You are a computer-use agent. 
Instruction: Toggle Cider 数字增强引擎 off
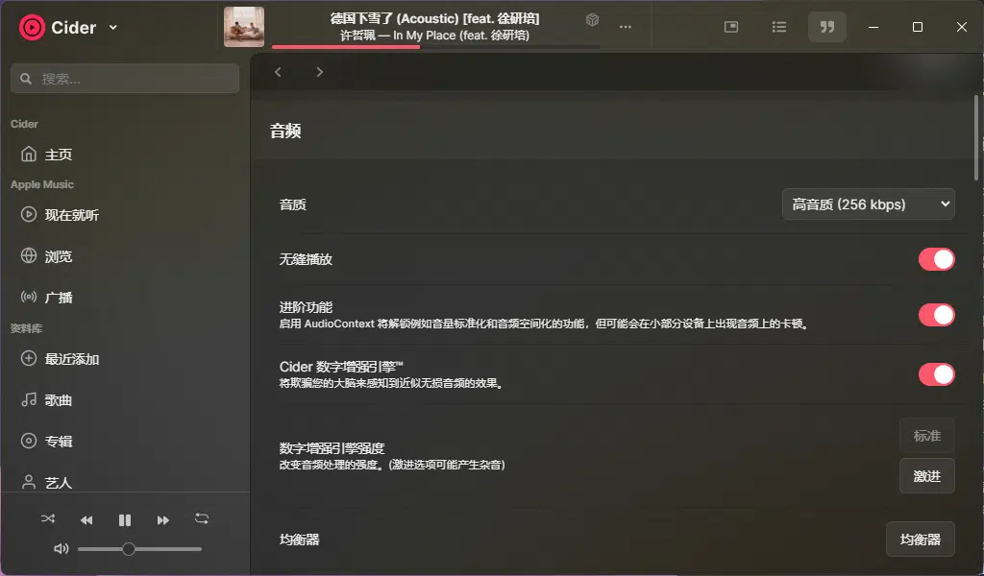tap(936, 374)
